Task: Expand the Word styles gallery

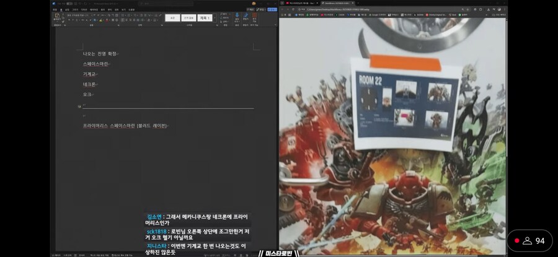Action: click(215, 18)
